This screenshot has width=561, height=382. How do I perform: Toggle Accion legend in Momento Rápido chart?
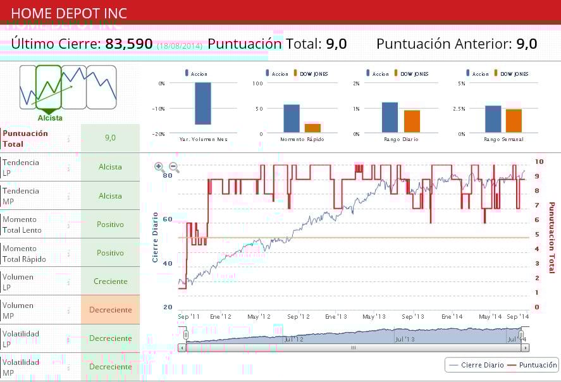pyautogui.click(x=277, y=73)
